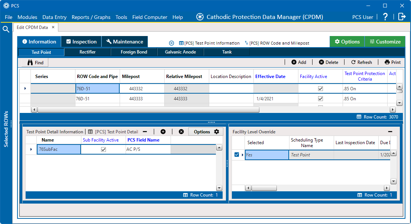Click the search magnifier icon in sidebar
This screenshot has width=411, height=224.
click(x=6, y=29)
